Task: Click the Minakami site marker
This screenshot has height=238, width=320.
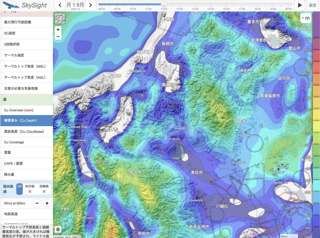Action: coord(182,126)
